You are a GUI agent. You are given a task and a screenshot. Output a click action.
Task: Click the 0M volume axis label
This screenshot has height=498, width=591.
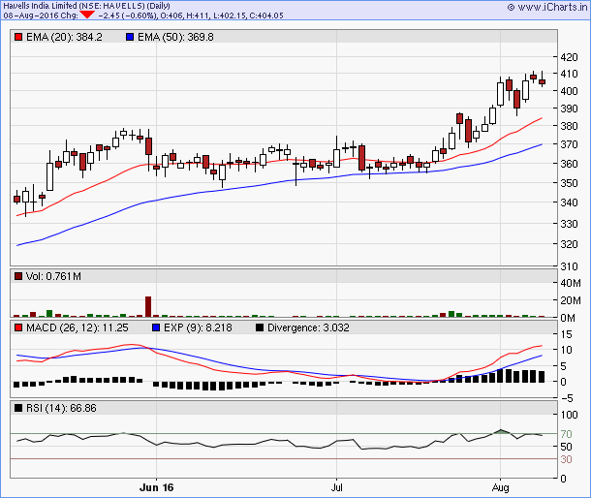point(568,318)
